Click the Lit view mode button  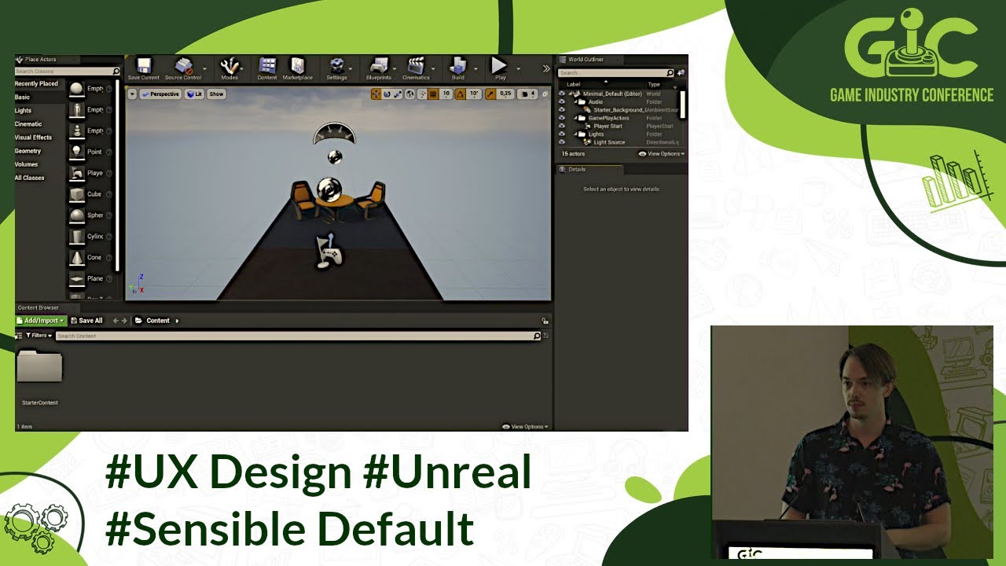pos(194,94)
